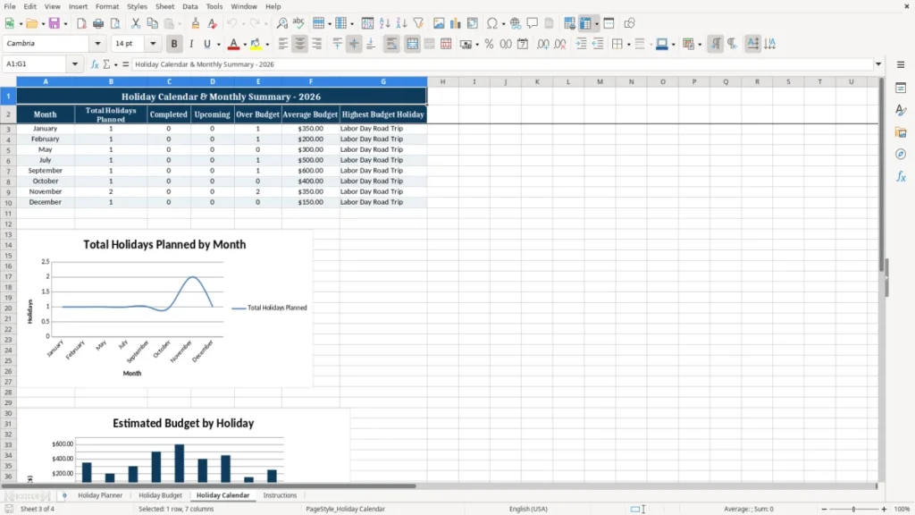
Task: Toggle Align Right
Action: (x=317, y=44)
